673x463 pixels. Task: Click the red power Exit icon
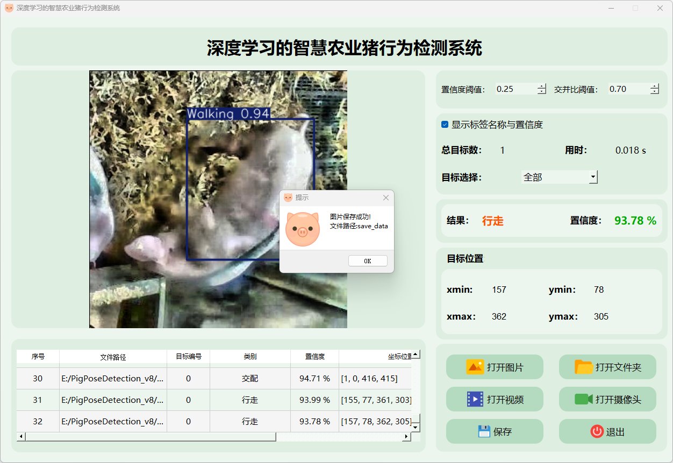[597, 431]
